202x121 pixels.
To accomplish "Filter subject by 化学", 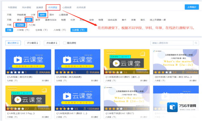I will tap(73, 20).
